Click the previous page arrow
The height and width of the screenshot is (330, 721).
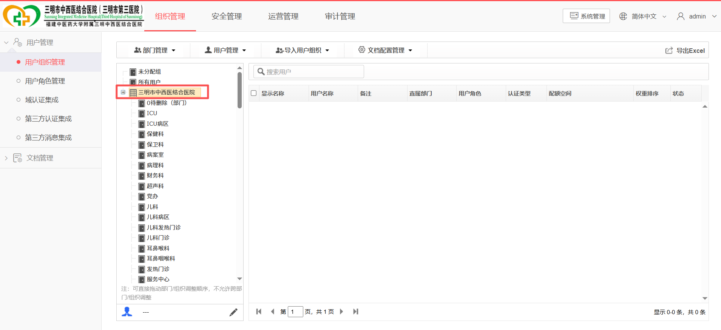[x=272, y=311]
